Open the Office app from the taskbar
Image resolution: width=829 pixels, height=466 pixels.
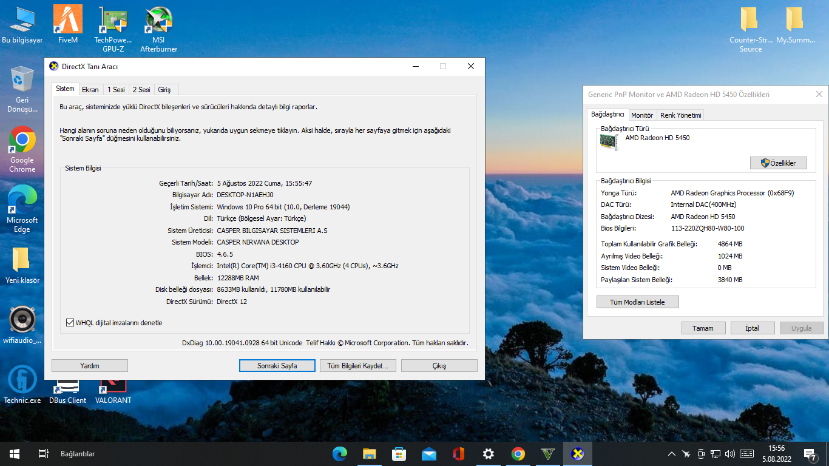tap(459, 454)
